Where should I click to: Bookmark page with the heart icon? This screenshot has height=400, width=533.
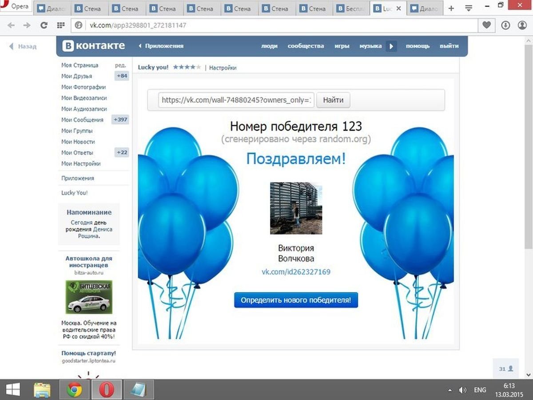click(x=485, y=26)
